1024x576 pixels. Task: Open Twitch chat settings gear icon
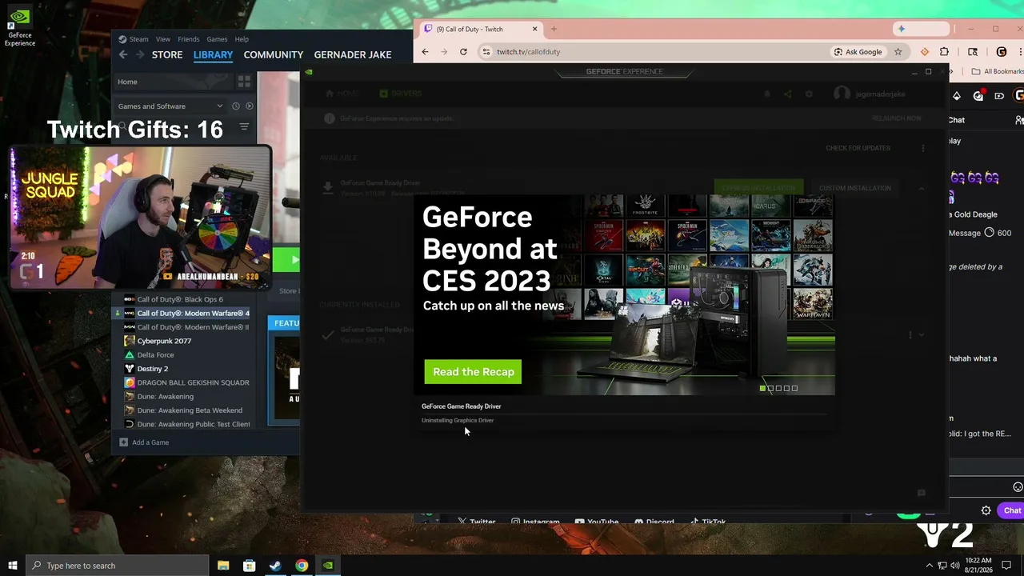[986, 510]
